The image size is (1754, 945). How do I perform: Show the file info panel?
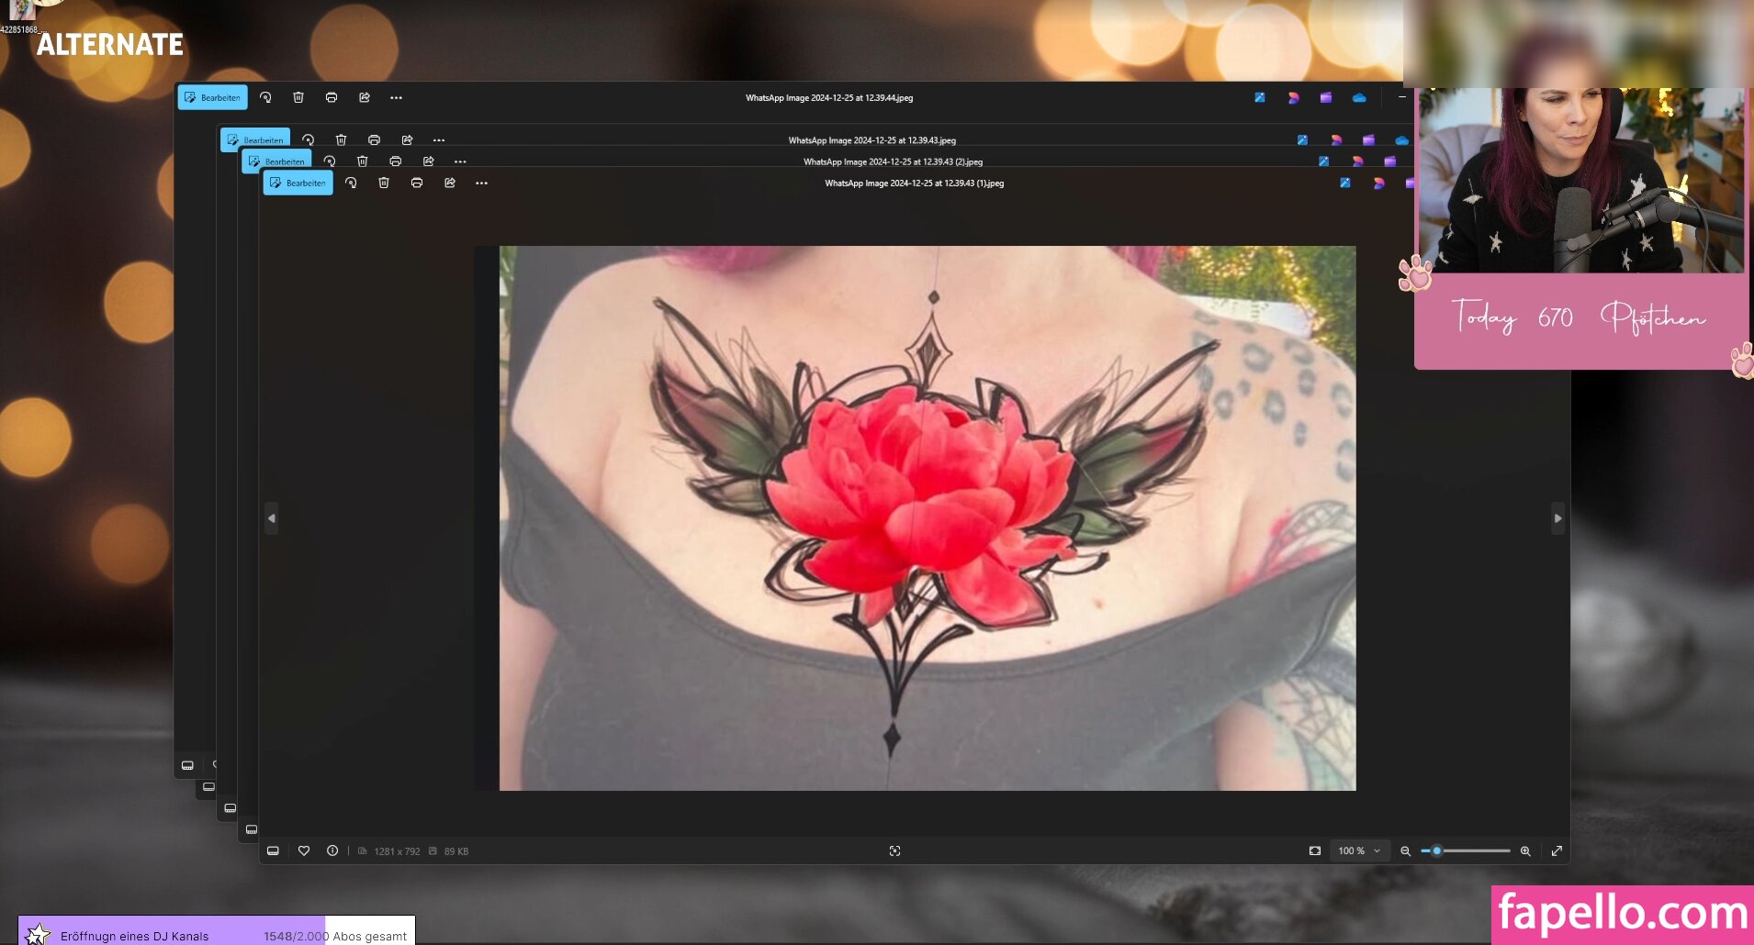(332, 850)
